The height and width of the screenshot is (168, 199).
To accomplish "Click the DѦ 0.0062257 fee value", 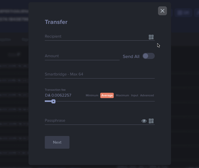I will click(58, 95).
